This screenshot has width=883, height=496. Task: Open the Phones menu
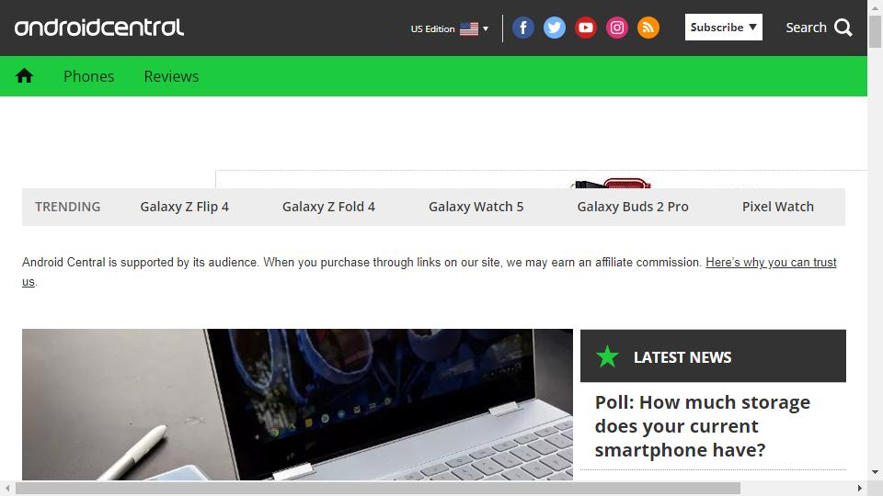click(x=88, y=76)
